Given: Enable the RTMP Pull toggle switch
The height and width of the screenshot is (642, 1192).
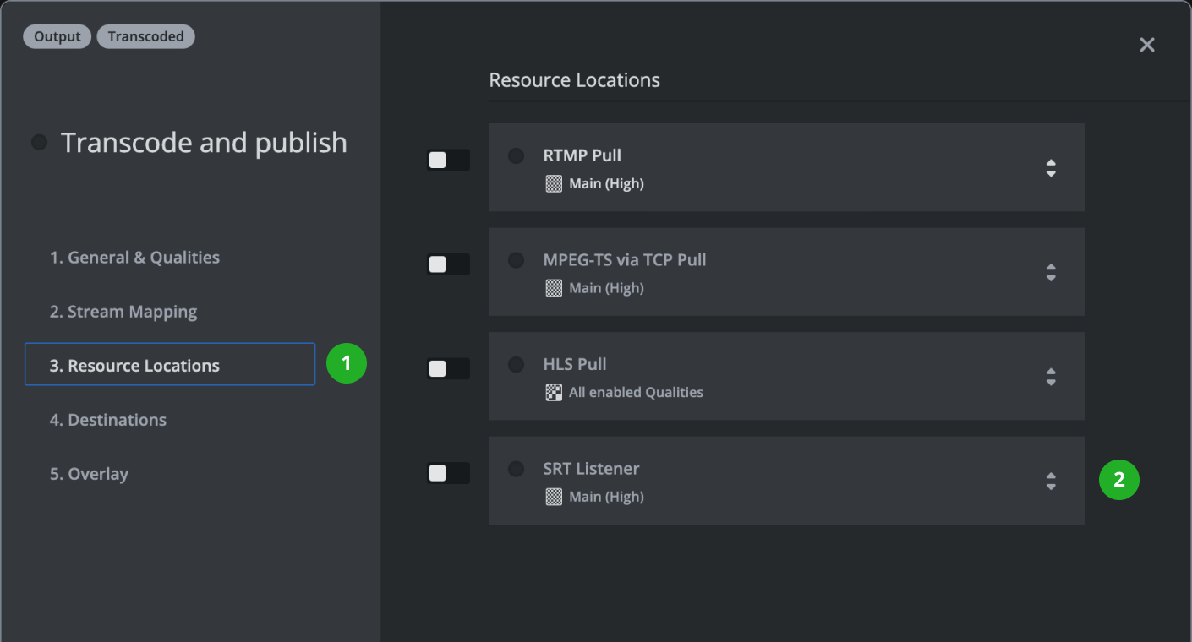Looking at the screenshot, I should 448,160.
